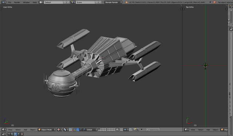233x136 pixels.
Task: Click the down-arrow header expander
Action: (x=142, y=129)
